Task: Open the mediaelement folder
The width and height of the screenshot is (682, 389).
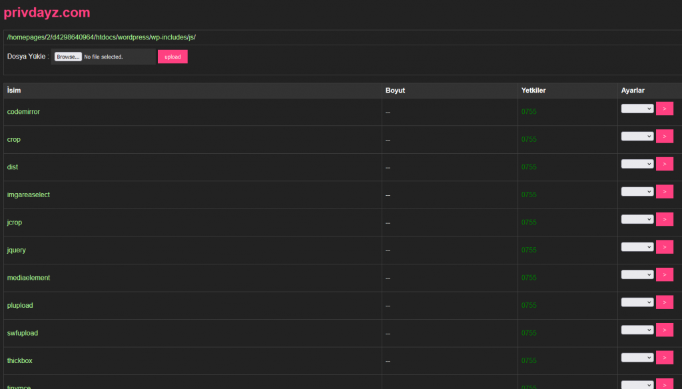Action: point(29,278)
